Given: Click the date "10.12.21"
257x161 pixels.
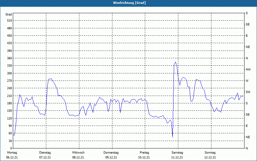Looking at the screenshot, I should [x=144, y=157].
